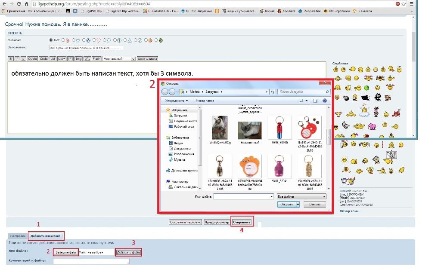Switch to the 'Добавить вложения' tab
Viewport: 441px width, 275px height.
[x=46, y=236]
